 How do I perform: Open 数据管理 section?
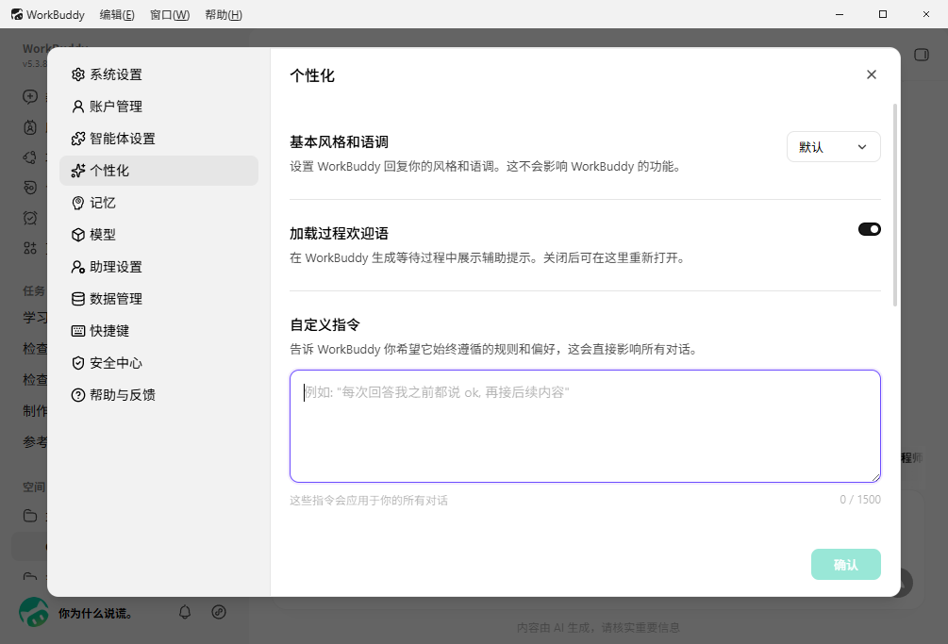click(x=158, y=299)
